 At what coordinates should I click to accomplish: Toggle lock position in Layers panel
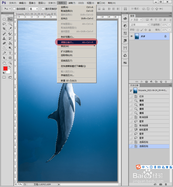pos(146,30)
